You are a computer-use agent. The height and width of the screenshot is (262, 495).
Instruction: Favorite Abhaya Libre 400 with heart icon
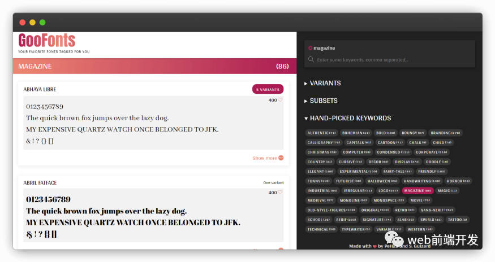[x=280, y=100]
